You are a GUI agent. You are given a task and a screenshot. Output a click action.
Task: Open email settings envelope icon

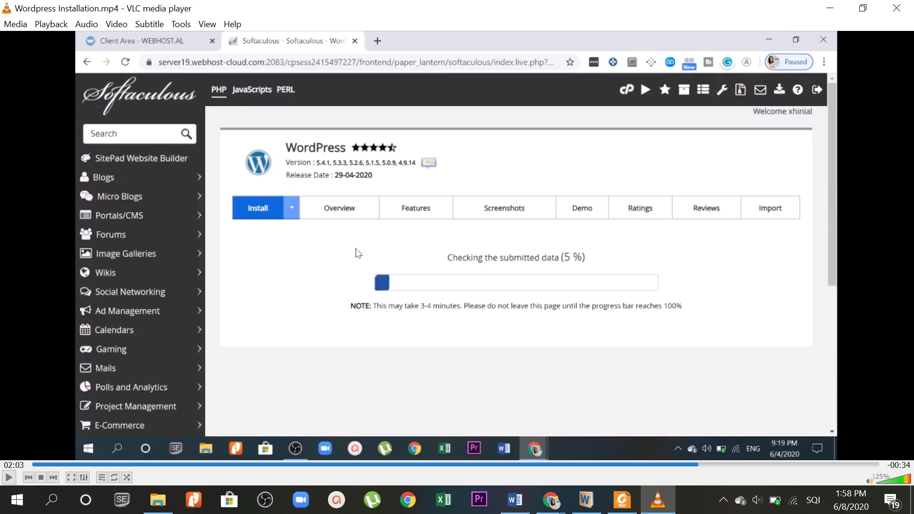760,89
